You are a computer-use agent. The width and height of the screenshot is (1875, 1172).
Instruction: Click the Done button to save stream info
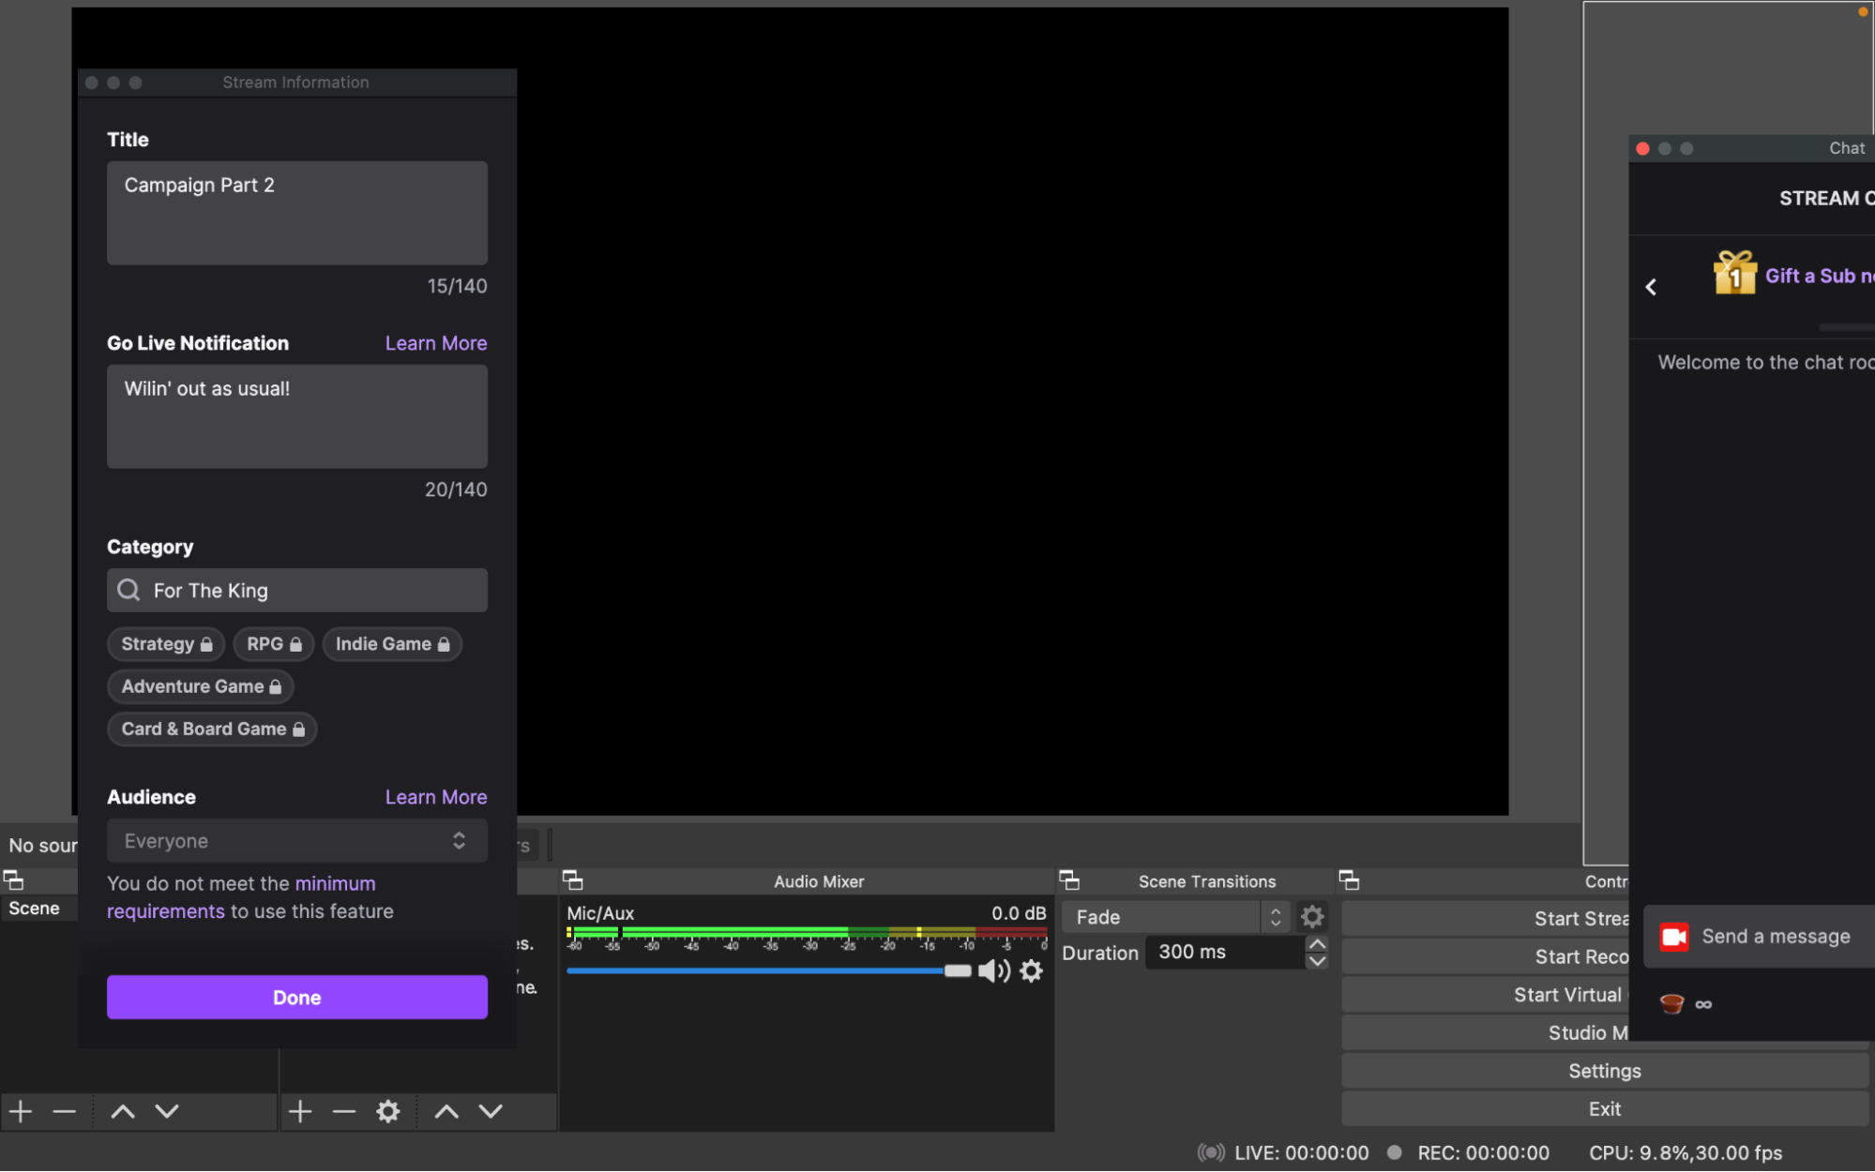coord(297,997)
